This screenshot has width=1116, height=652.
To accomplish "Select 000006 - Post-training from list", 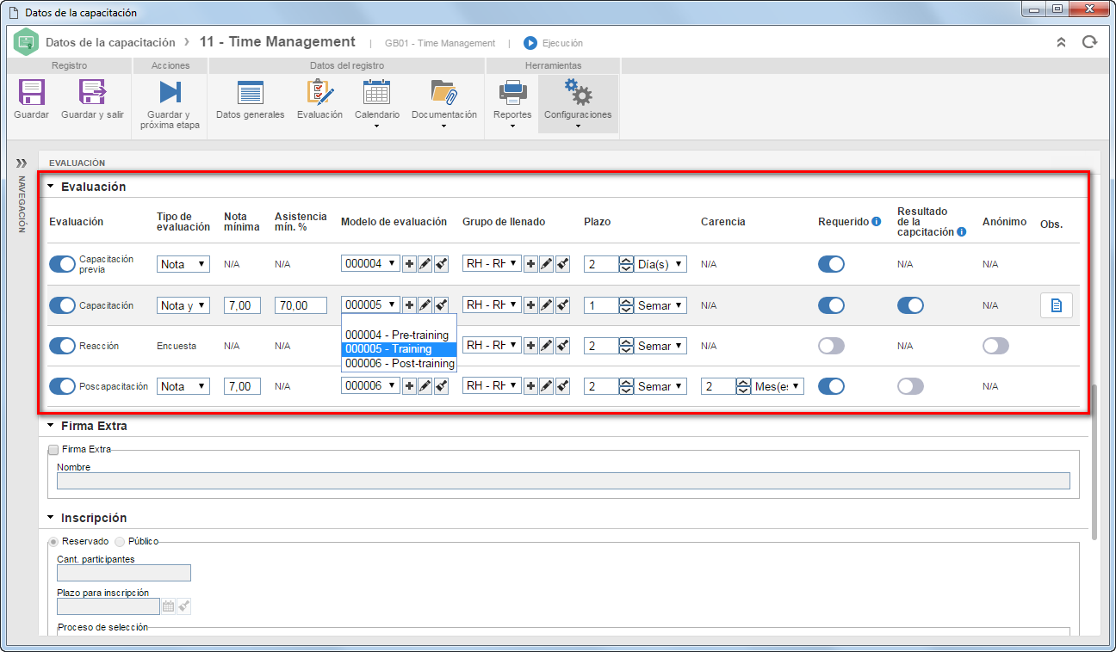I will 399,363.
